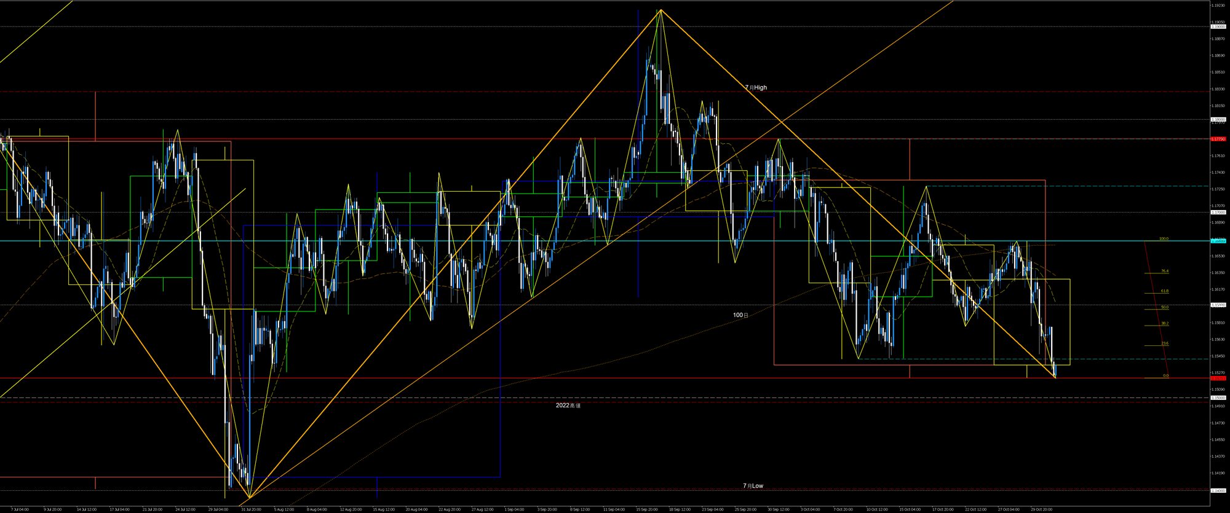Screen dimensions: 1230x513
Task: Click the 7月High text label
Action: pos(756,87)
